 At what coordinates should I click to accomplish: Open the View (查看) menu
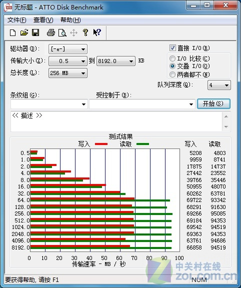point(43,20)
